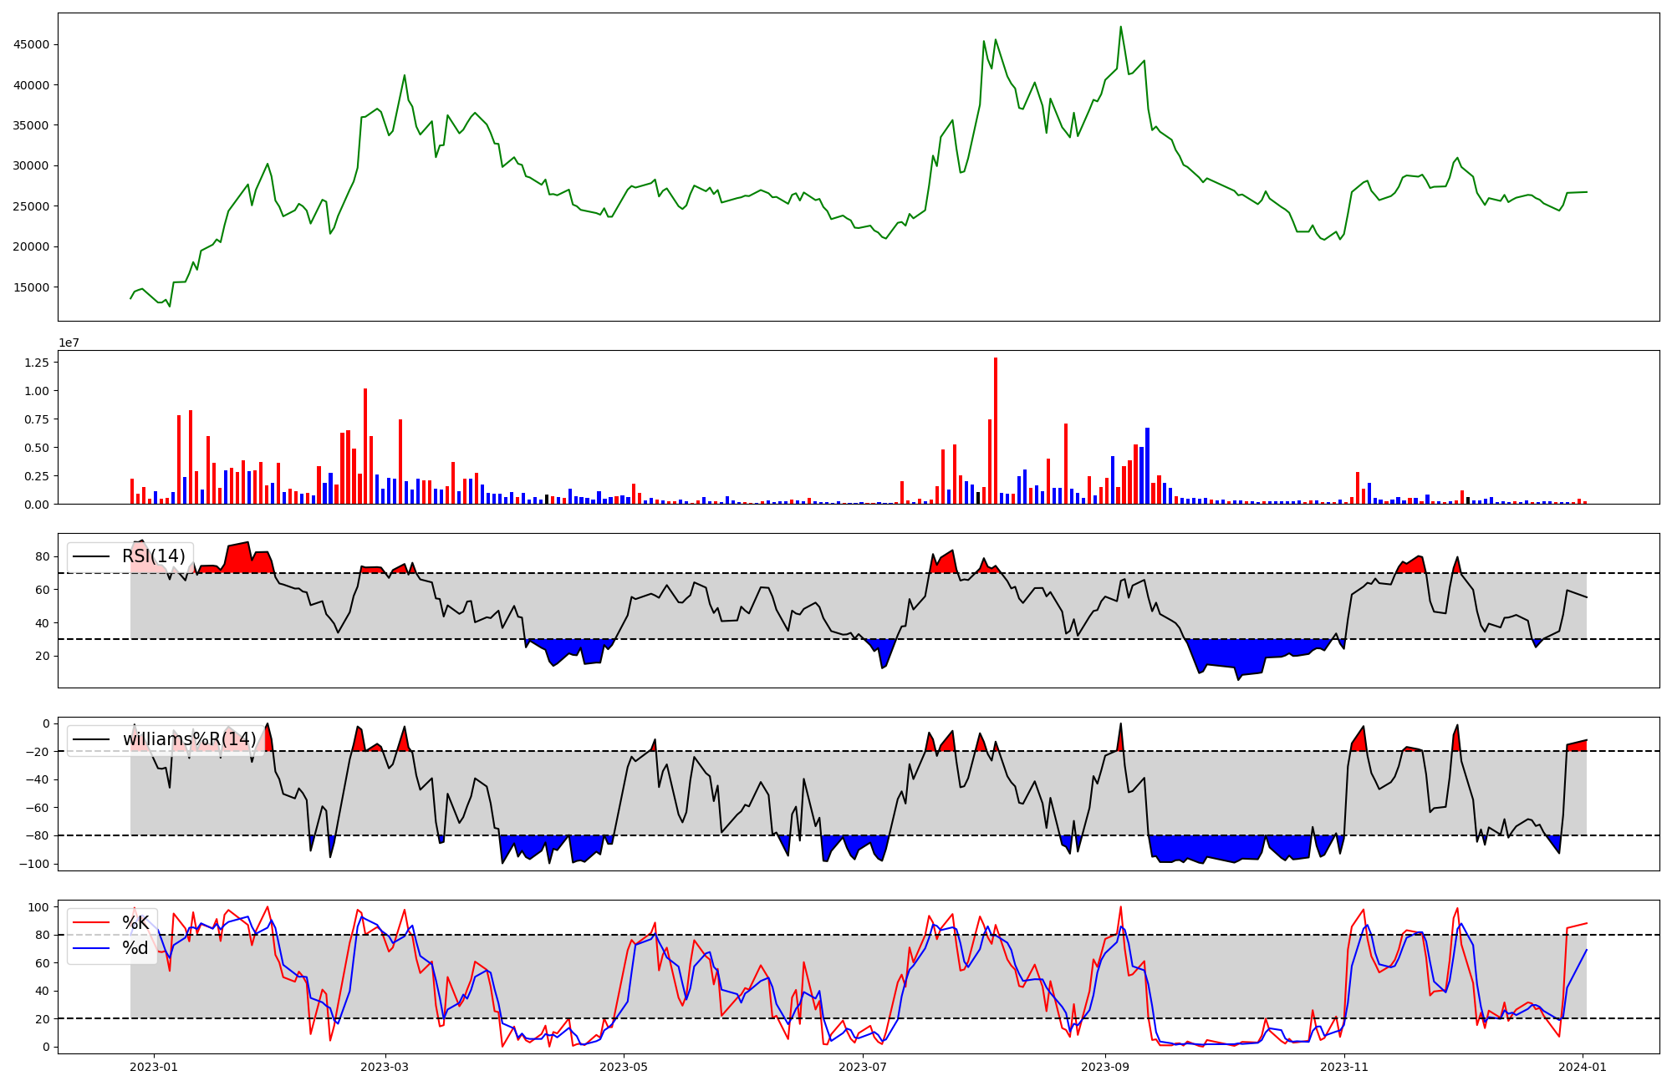Click the 1e7 exponent label above volume axis

point(69,343)
